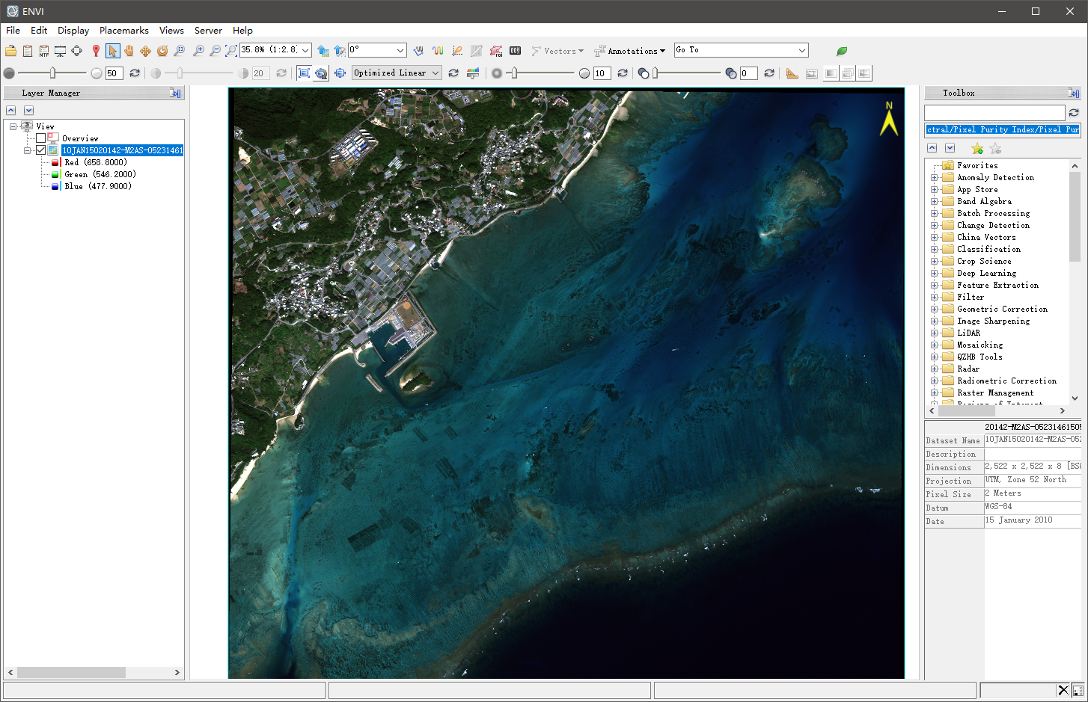This screenshot has height=702, width=1088.
Task: Open the File menu
Action: (x=13, y=31)
